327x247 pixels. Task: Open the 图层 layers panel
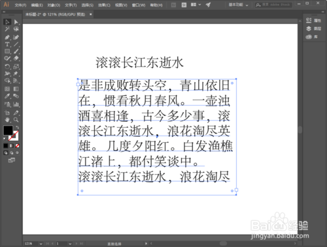pos(313,29)
